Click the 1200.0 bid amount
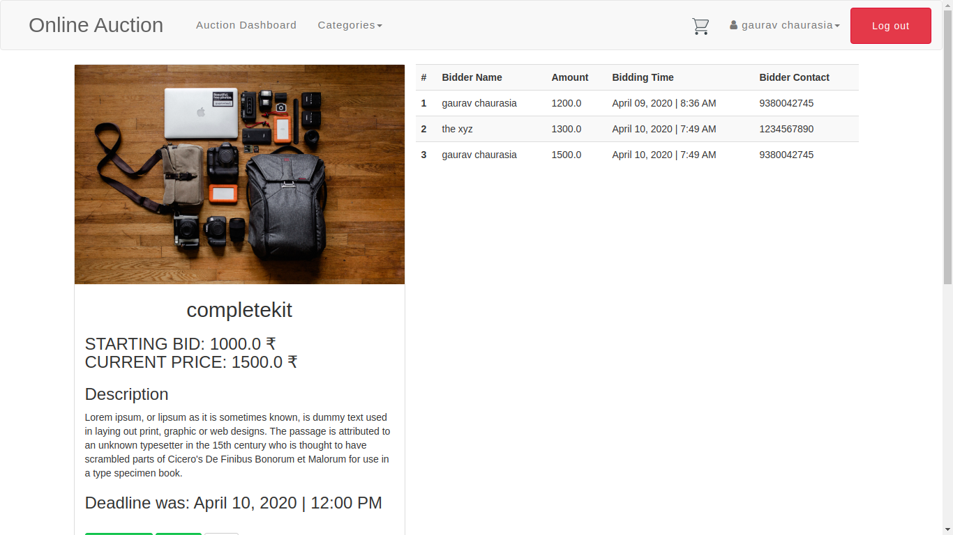953x535 pixels. 566,103
